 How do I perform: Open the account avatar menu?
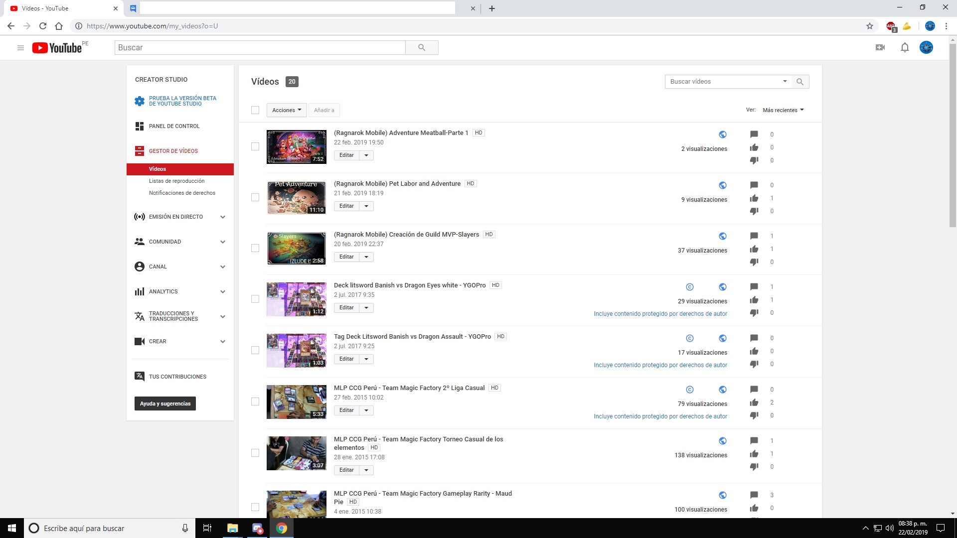pos(926,48)
